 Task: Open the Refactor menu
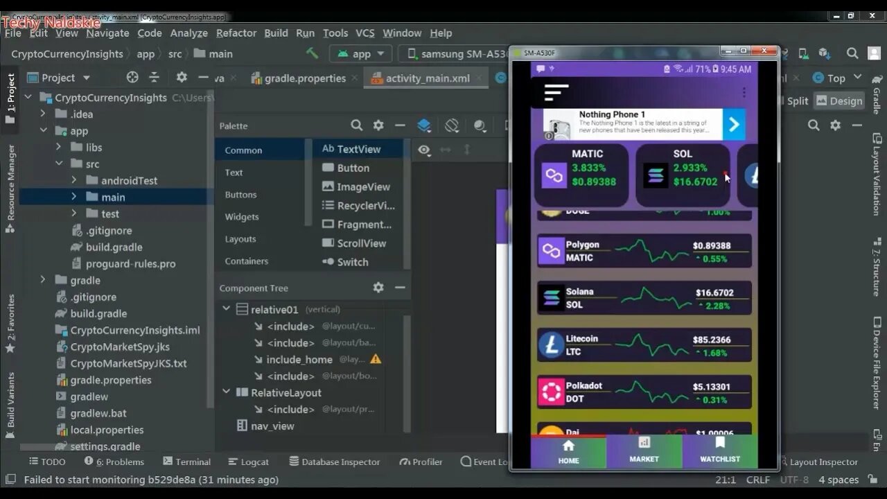[x=236, y=33]
